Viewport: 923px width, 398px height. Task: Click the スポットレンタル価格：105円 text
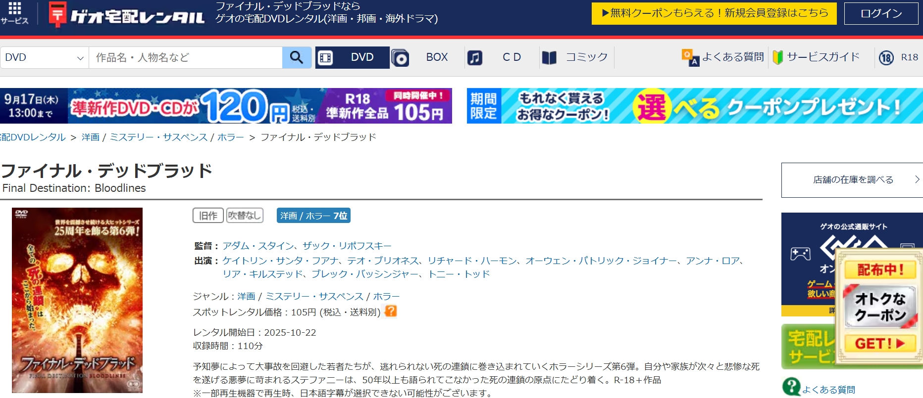pos(287,312)
